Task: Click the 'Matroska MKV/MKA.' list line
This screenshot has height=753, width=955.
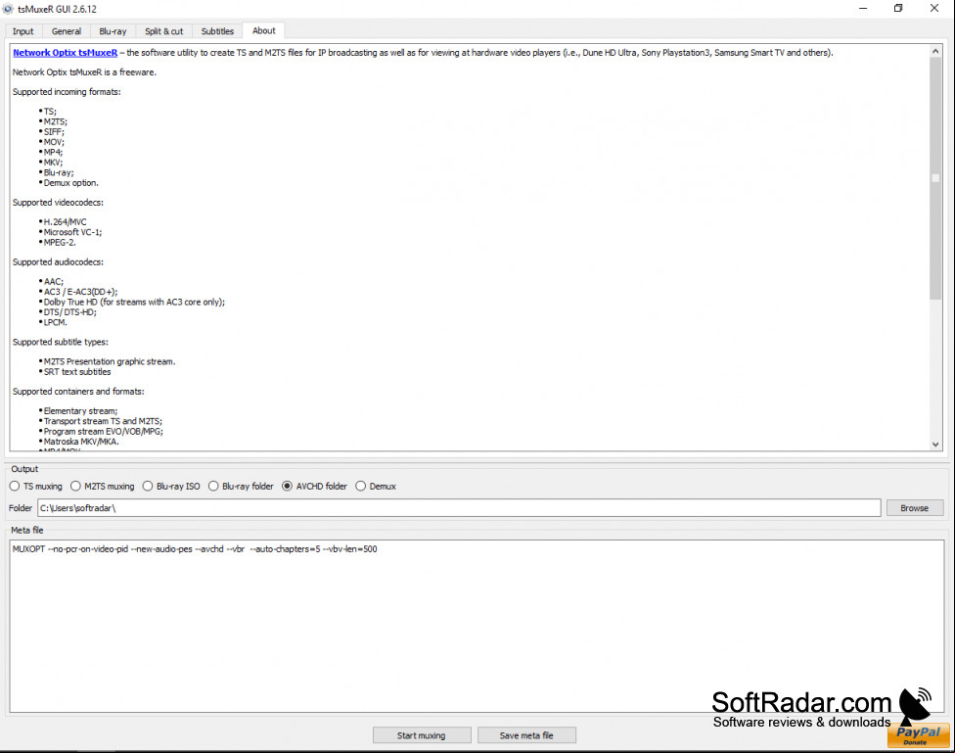Action: pyautogui.click(x=81, y=442)
